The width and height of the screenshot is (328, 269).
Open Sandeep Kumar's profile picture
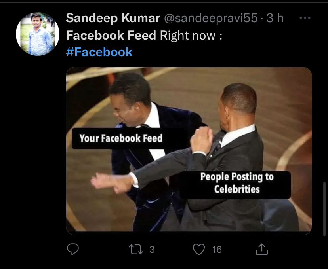37,34
